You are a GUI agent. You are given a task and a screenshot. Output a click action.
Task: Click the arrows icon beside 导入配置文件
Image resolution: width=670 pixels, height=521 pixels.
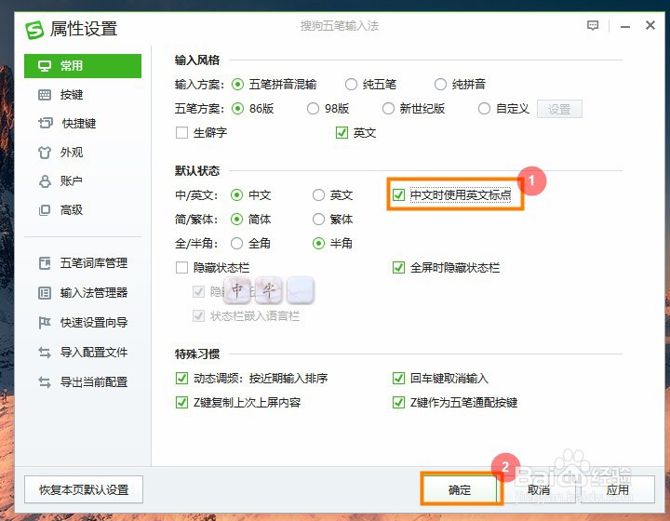point(45,353)
